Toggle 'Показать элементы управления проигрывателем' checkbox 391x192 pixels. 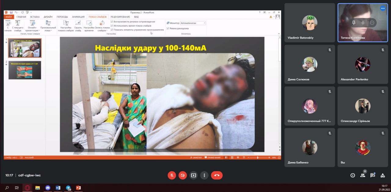click(112, 30)
